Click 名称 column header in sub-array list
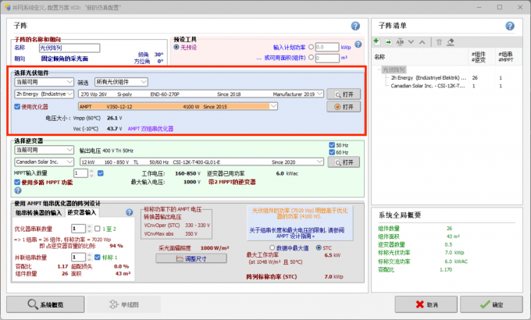This screenshot has width=531, height=320. point(380,57)
